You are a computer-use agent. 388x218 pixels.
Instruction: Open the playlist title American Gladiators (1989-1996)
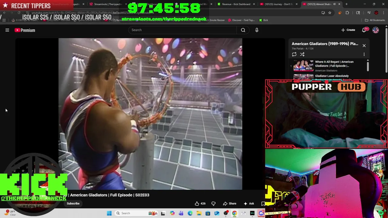pos(325,44)
